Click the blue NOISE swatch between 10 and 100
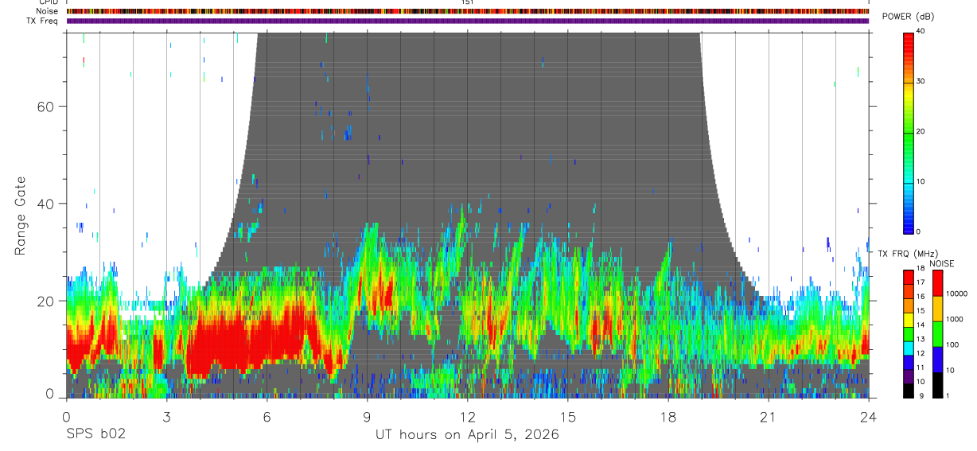The width and height of the screenshot is (977, 451). [936, 359]
